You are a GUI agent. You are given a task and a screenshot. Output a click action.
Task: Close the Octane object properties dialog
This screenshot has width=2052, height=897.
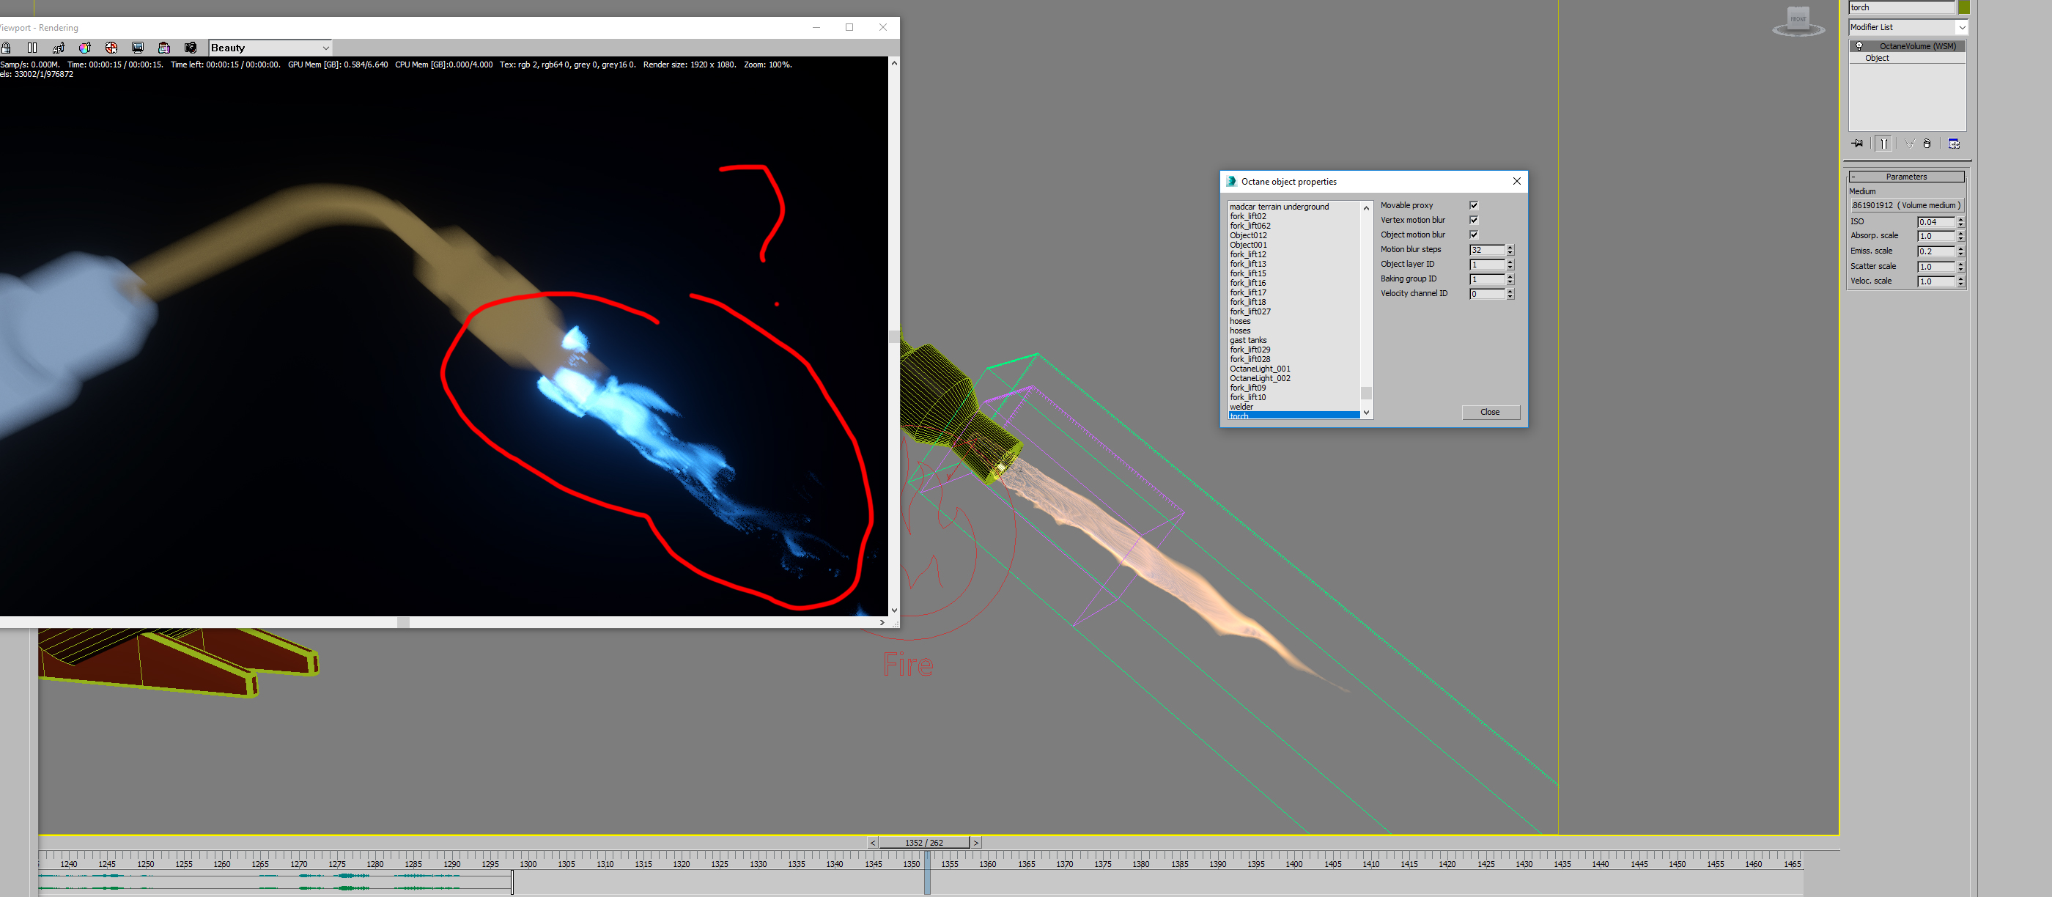(1490, 412)
